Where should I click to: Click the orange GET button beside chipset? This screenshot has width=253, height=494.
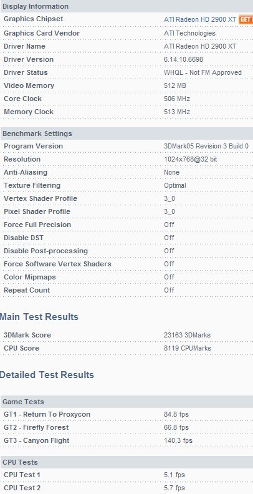[x=246, y=19]
